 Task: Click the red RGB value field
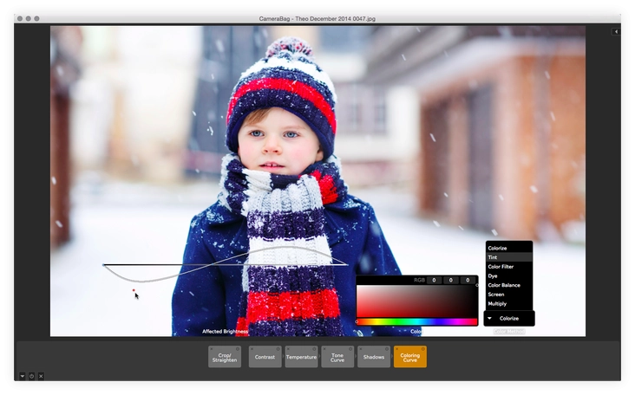[434, 280]
